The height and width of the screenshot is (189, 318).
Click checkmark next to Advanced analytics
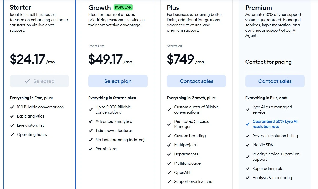[90, 121]
